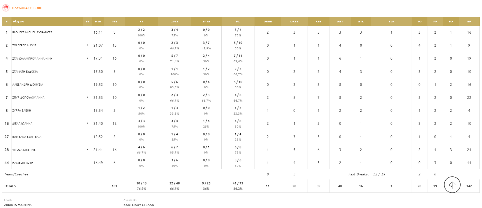Click the Olympiacos team logo icon
Image resolution: width=482 pixels, height=208 pixels.
(6, 8)
